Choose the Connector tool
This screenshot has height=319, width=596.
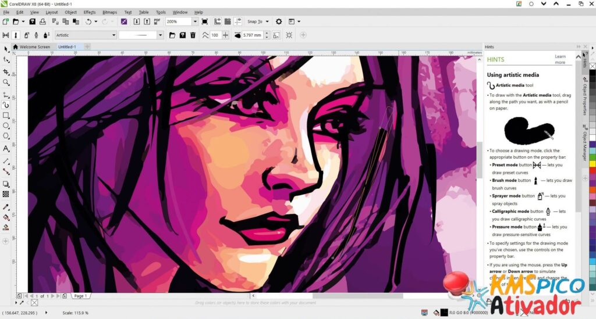(x=6, y=171)
